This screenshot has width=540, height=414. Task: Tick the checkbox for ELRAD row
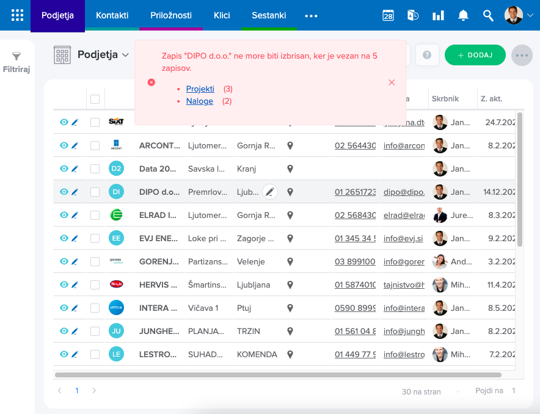[95, 215]
